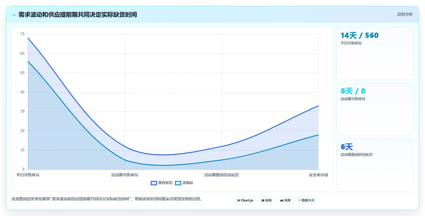Open the 8天 / 0 stat card
425x216 pixels.
(x=375, y=109)
